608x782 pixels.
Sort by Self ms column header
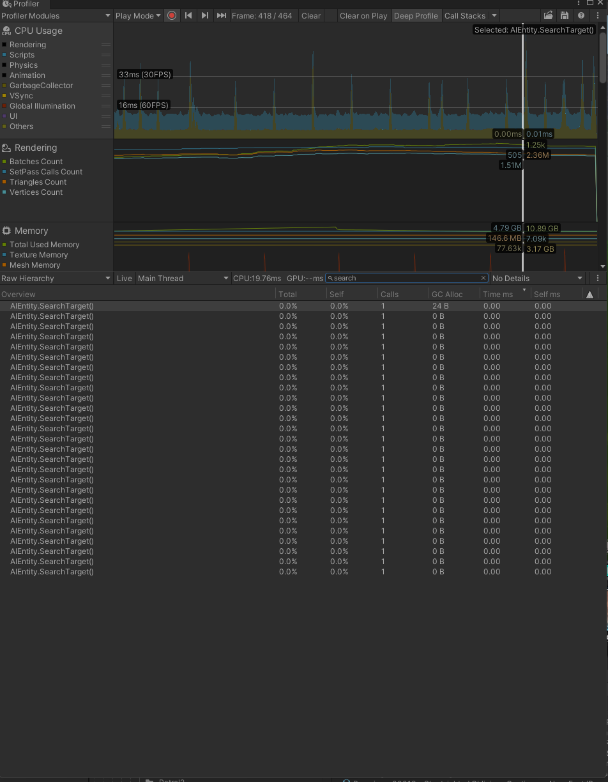[556, 294]
